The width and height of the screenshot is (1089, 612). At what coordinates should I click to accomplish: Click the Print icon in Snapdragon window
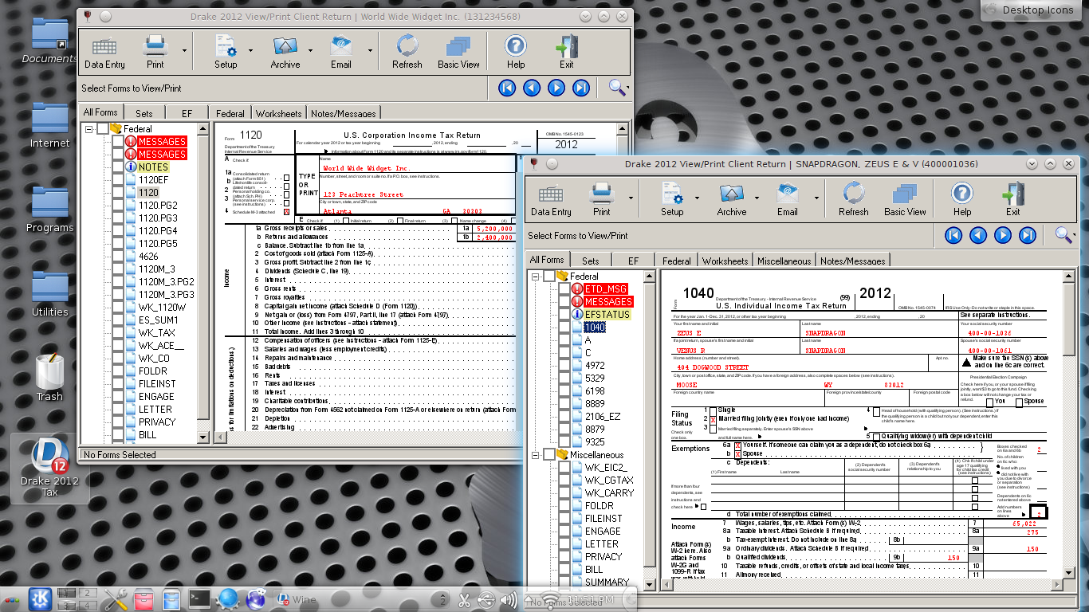602,199
